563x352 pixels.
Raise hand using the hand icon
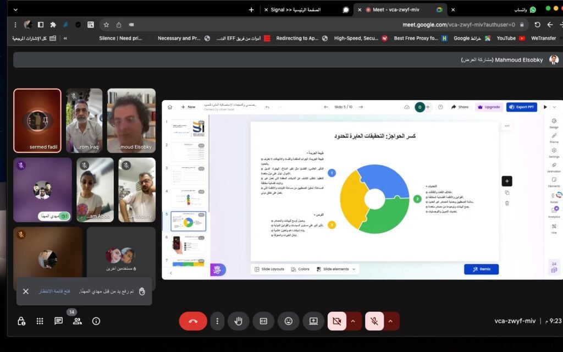pos(239,321)
